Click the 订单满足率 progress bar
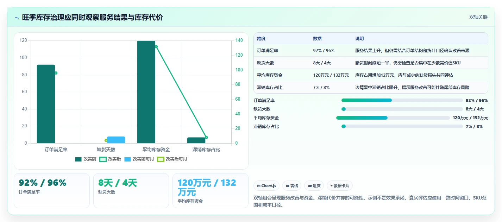Image resolution: width=502 pixels, height=222 pixels. 402,100
